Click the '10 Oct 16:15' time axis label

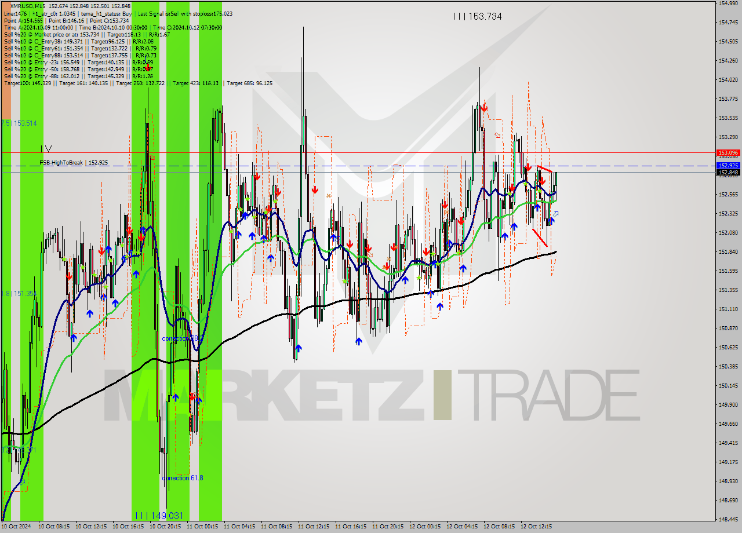[128, 527]
